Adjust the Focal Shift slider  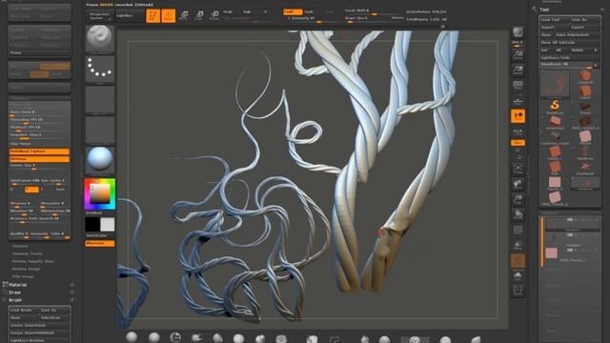373,11
